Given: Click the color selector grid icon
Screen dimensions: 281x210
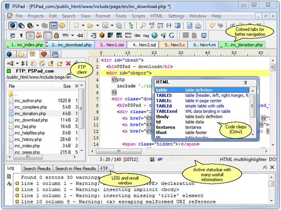Looking at the screenshot, I should pos(110,35).
